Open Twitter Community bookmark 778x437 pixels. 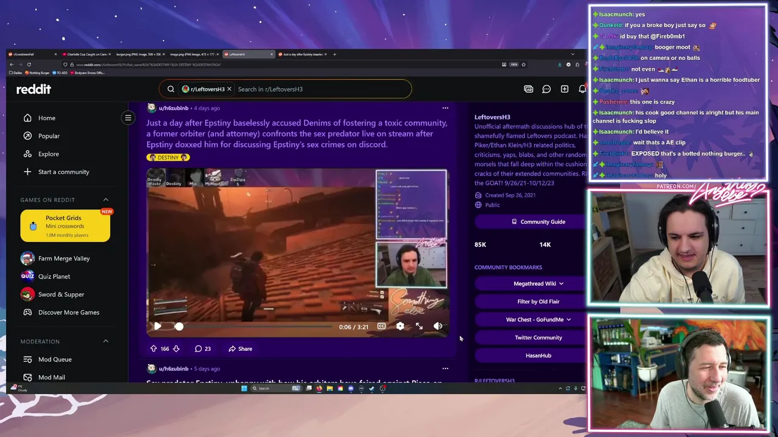pos(539,337)
